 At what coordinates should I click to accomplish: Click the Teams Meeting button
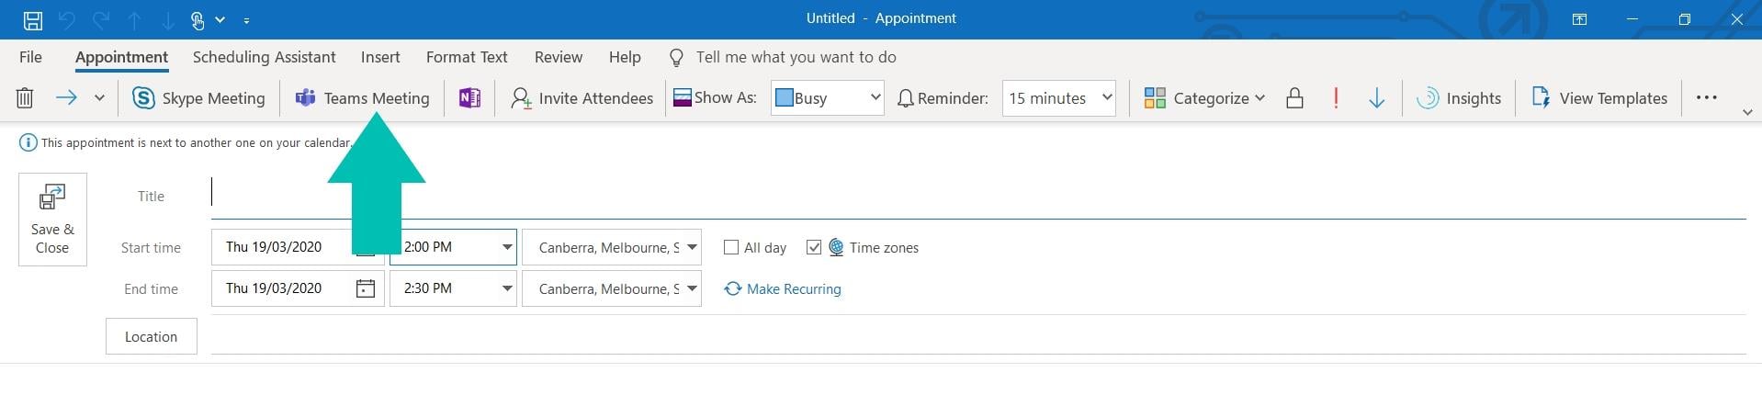(362, 97)
